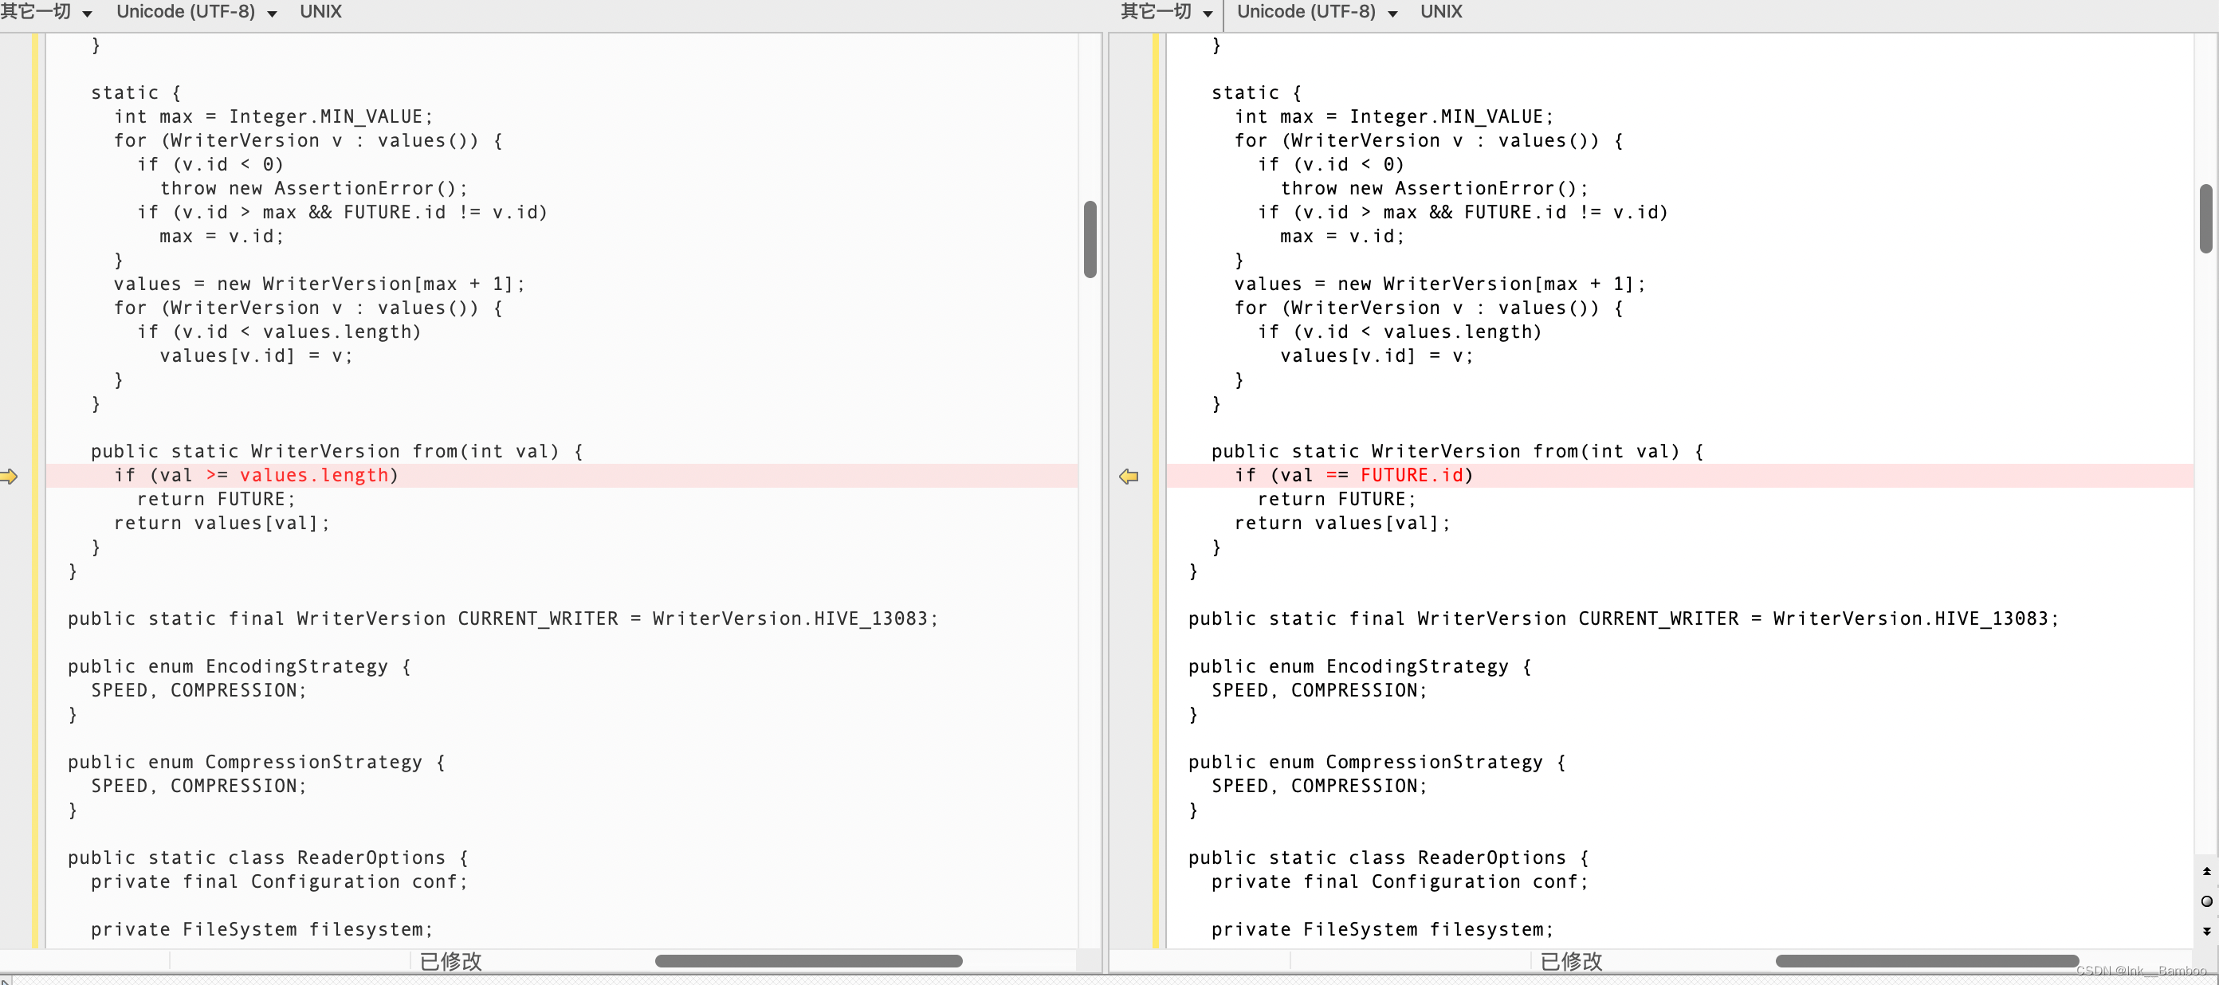Click left 'int max = Integer.MIN_VALUE;' line
This screenshot has width=2219, height=985.
coord(273,117)
